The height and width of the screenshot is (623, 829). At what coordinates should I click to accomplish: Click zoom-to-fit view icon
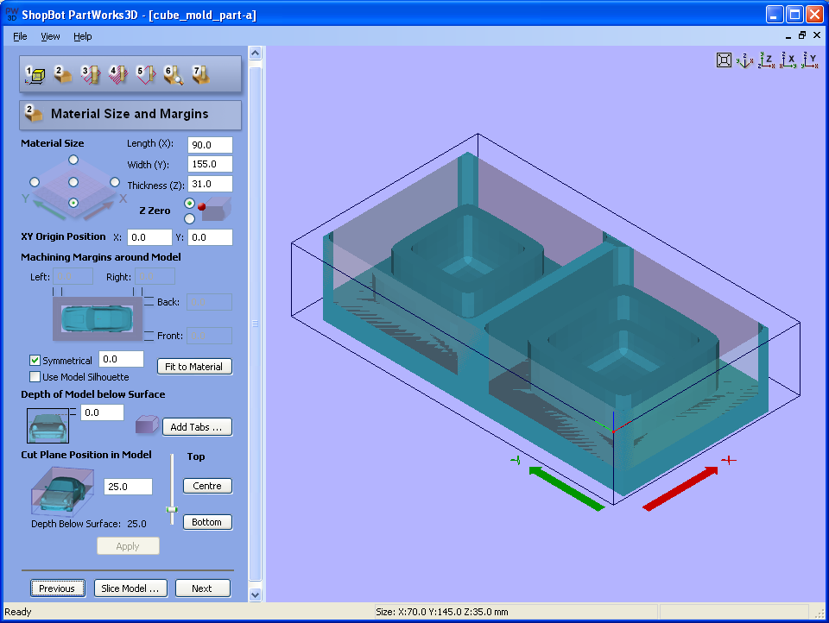pos(724,60)
